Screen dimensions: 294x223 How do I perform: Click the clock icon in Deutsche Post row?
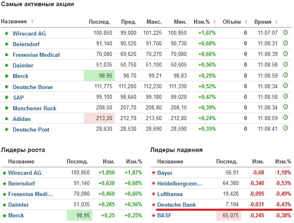pyautogui.click(x=285, y=128)
